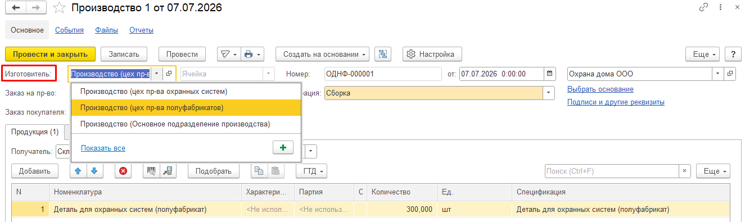Screen dimensions: 745x222
Task: Expand the Изготовитель dropdown arrow
Action: click(156, 74)
